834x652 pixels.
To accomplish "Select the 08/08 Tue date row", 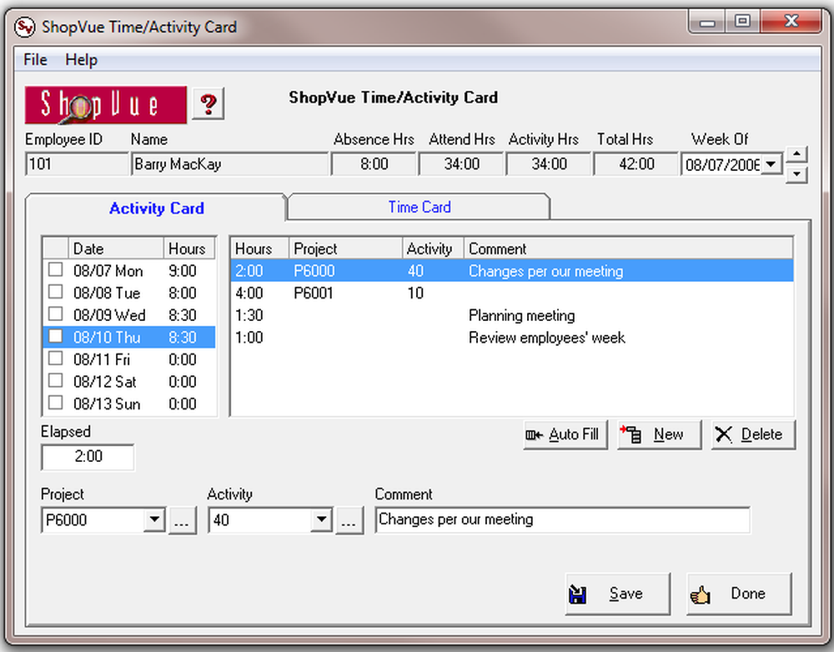I will coord(129,293).
